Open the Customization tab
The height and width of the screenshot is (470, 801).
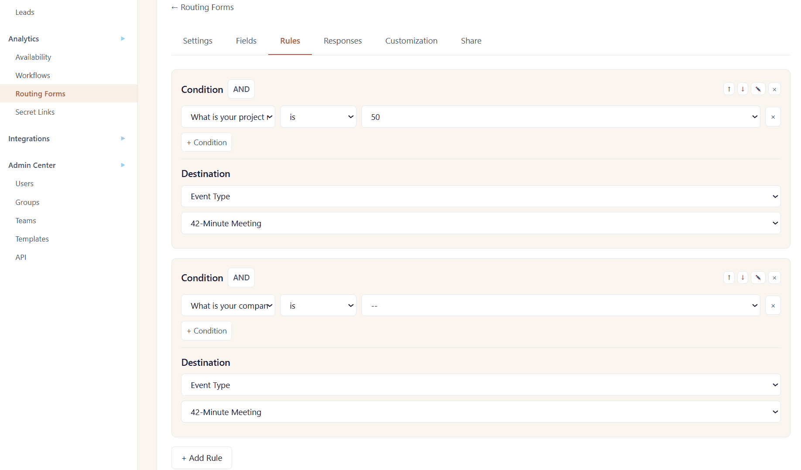(411, 41)
